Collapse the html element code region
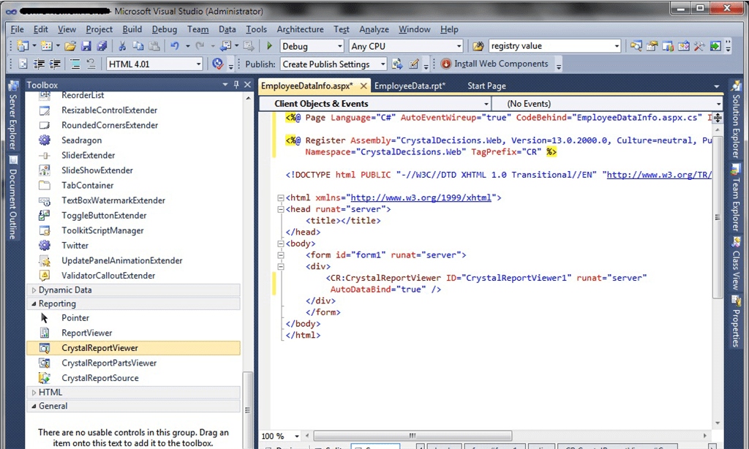Image resolution: width=749 pixels, height=449 pixels. pyautogui.click(x=282, y=197)
